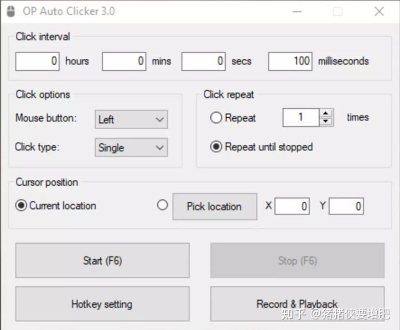Select the secs interval field
This screenshot has height=330, width=400.
(203, 61)
